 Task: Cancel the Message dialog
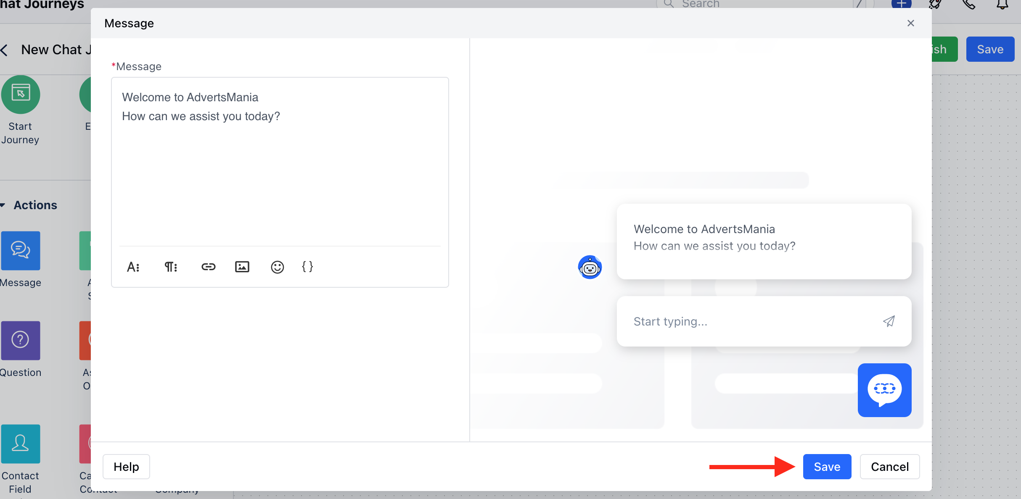pyautogui.click(x=890, y=467)
